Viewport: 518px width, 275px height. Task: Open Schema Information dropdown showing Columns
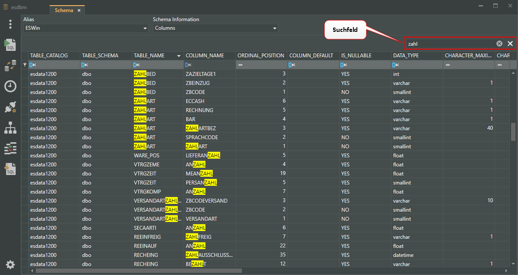point(216,28)
